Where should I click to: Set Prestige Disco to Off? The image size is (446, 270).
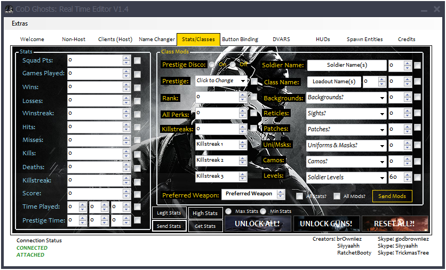coord(233,65)
